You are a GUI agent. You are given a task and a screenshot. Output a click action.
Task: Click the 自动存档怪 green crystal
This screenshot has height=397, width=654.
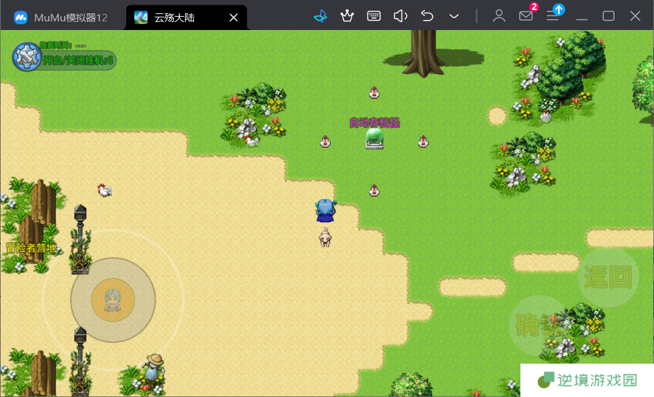[x=374, y=139]
